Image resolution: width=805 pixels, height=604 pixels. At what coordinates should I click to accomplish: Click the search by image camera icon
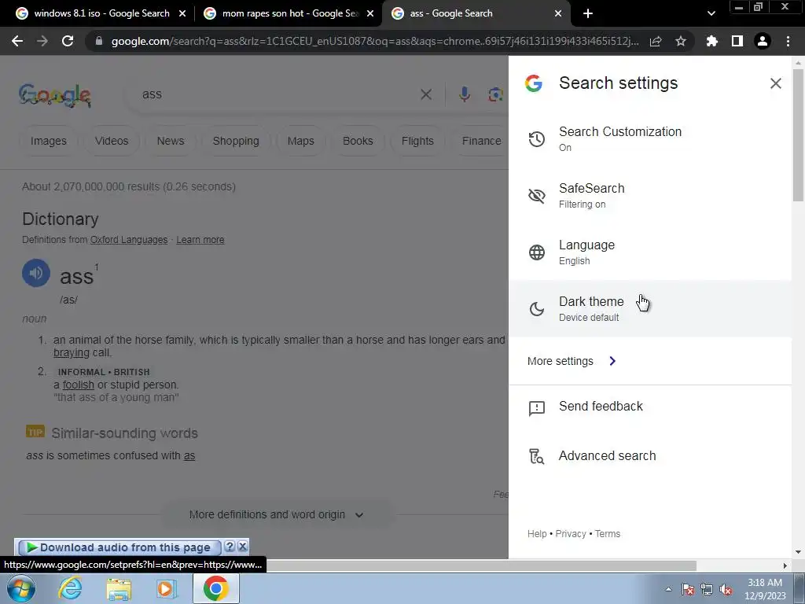495,94
